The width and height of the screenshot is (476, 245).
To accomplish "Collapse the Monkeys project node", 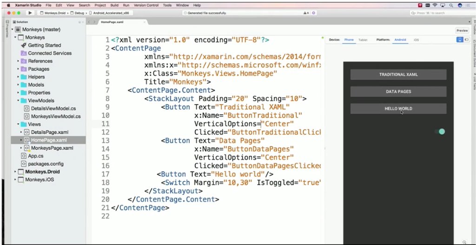I will click(x=15, y=38).
